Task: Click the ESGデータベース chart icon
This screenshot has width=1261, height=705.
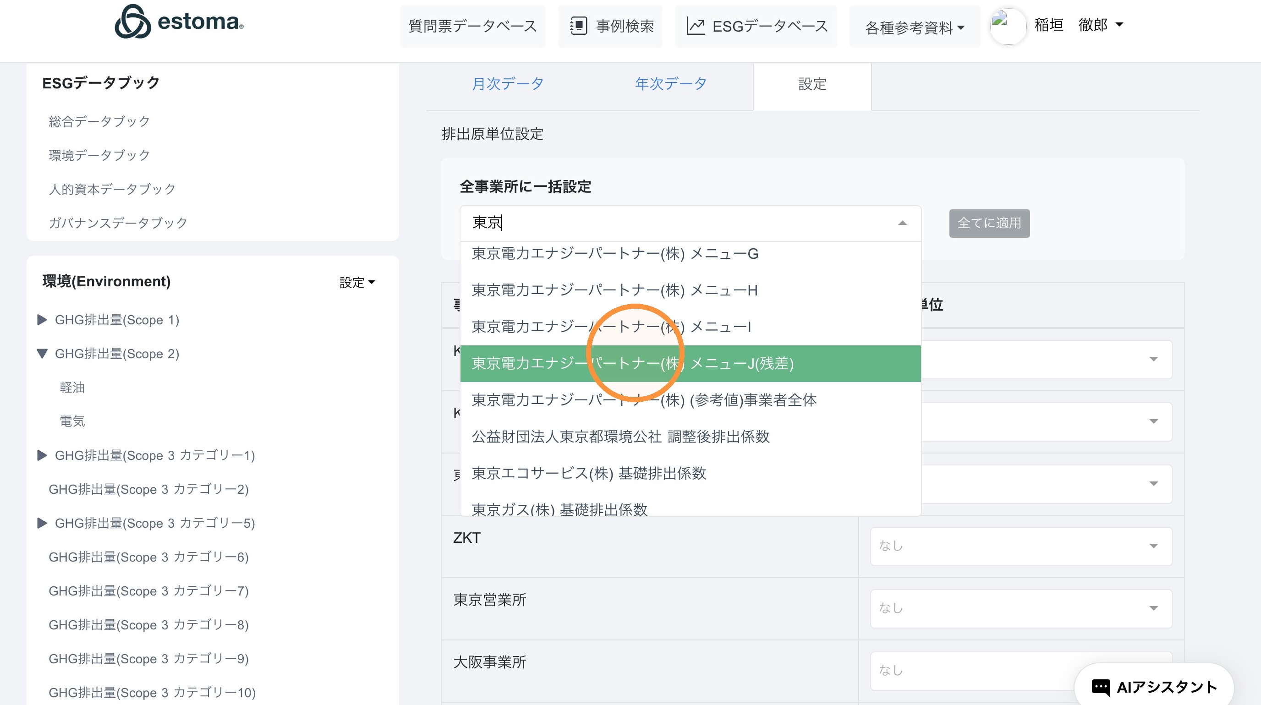Action: tap(695, 26)
